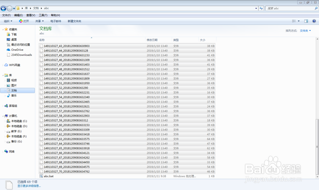This screenshot has height=190, width=319.
Task: Sort by the 修改日期 column header
Action: 159,40
